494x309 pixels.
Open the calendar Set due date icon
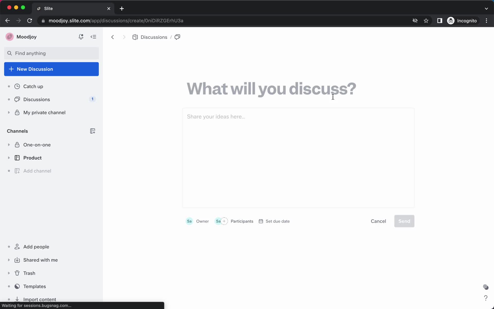click(261, 221)
